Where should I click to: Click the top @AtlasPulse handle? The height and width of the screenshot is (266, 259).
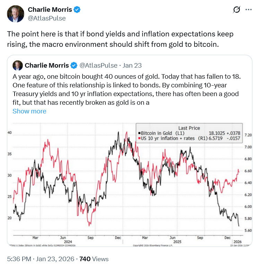click(46, 18)
